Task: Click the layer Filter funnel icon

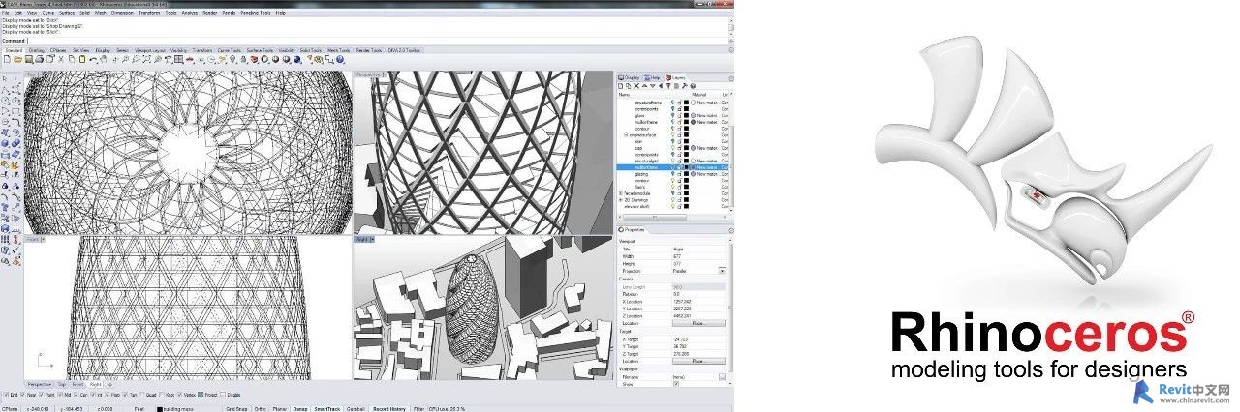Action: [x=668, y=85]
